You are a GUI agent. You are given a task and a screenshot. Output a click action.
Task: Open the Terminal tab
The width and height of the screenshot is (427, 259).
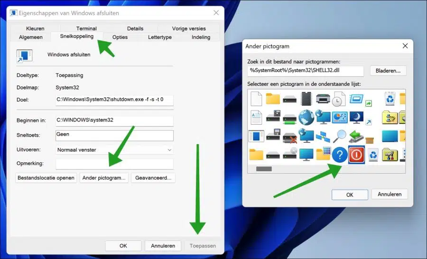click(x=86, y=28)
